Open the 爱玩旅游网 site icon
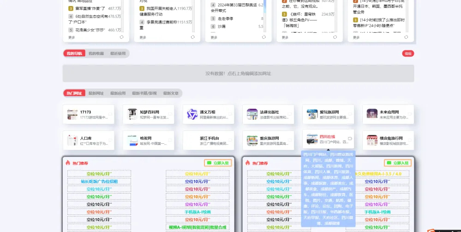Screen dimensions: 461x232 click(x=312, y=114)
